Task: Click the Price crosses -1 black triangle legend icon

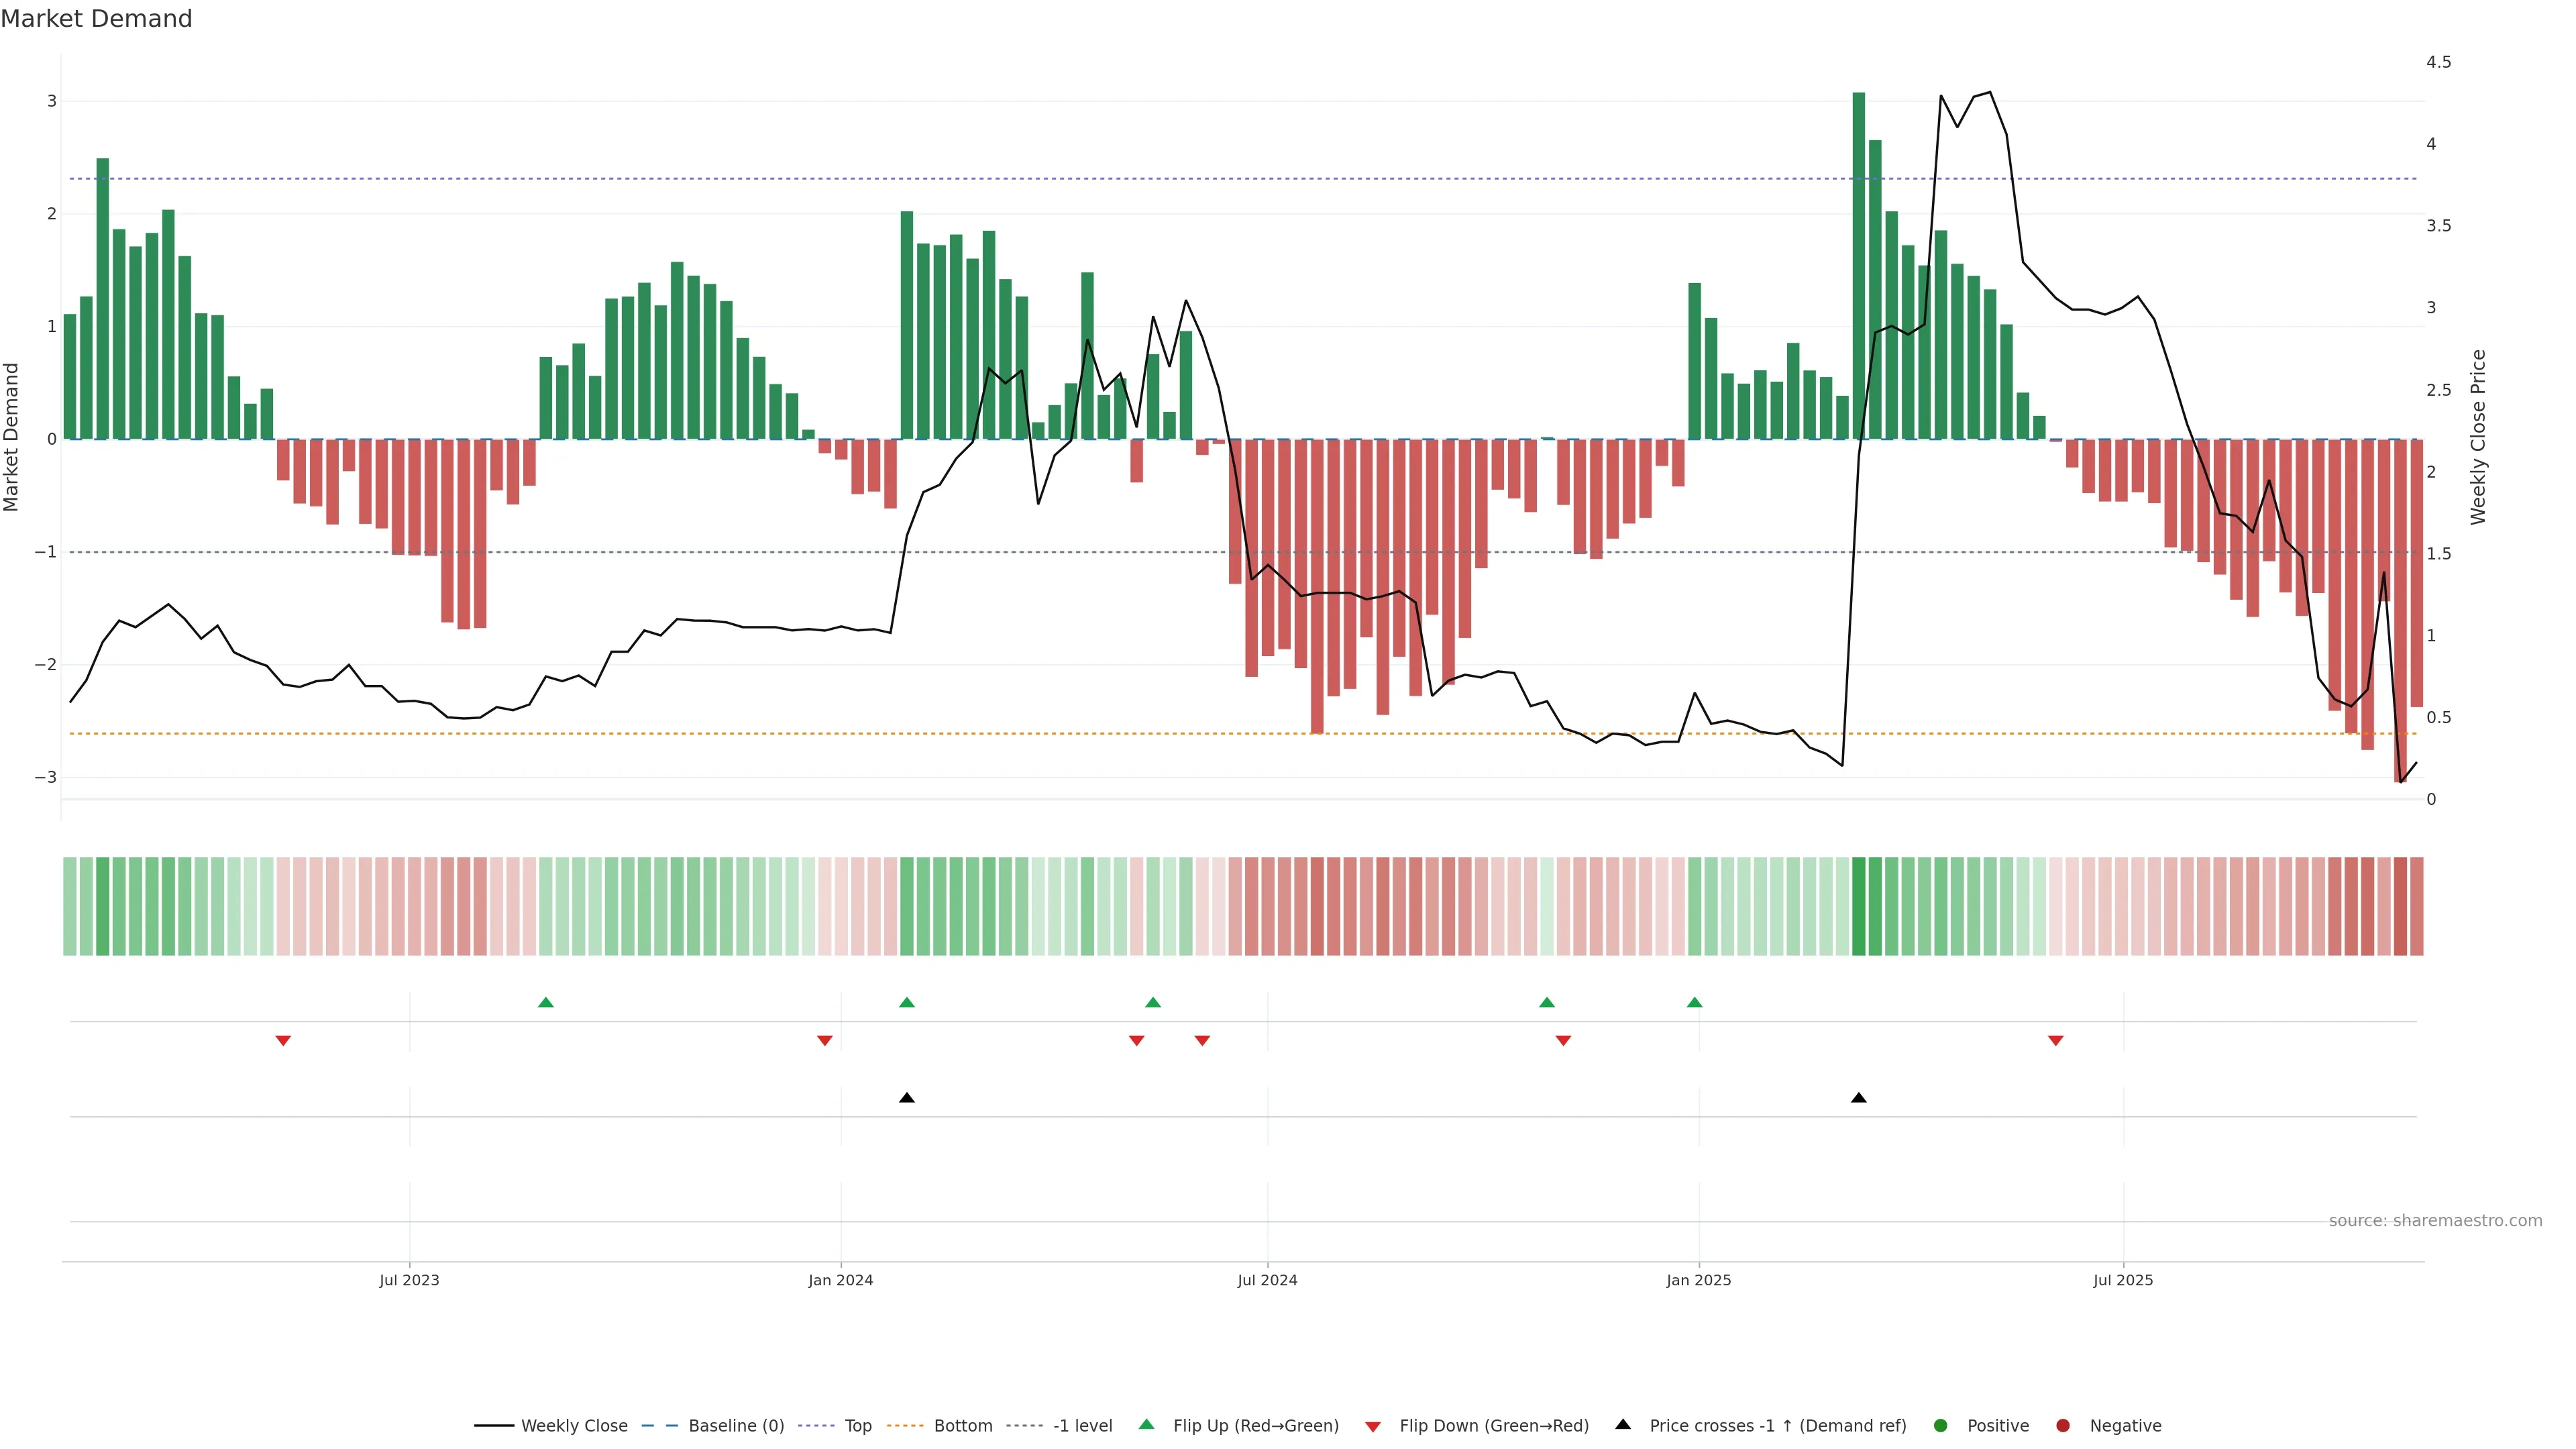Action: point(1623,1424)
